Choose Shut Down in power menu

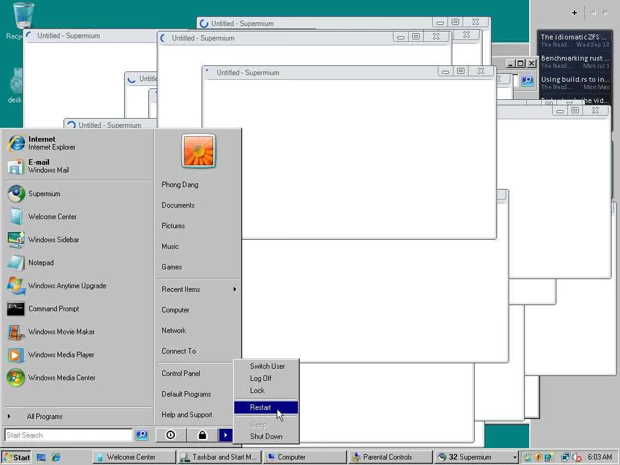pos(266,437)
